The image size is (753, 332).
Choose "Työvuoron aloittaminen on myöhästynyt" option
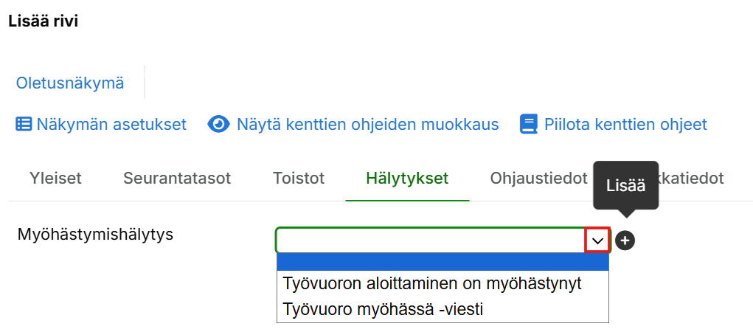point(432,283)
